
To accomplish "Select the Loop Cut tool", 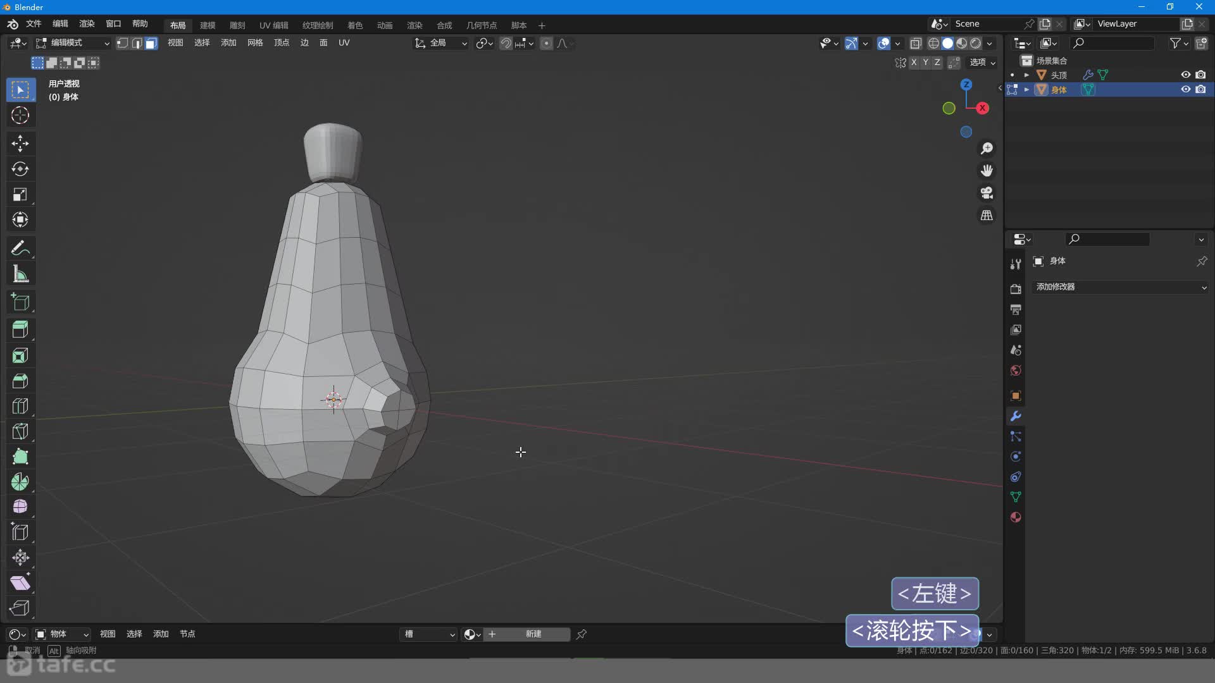I will [20, 406].
